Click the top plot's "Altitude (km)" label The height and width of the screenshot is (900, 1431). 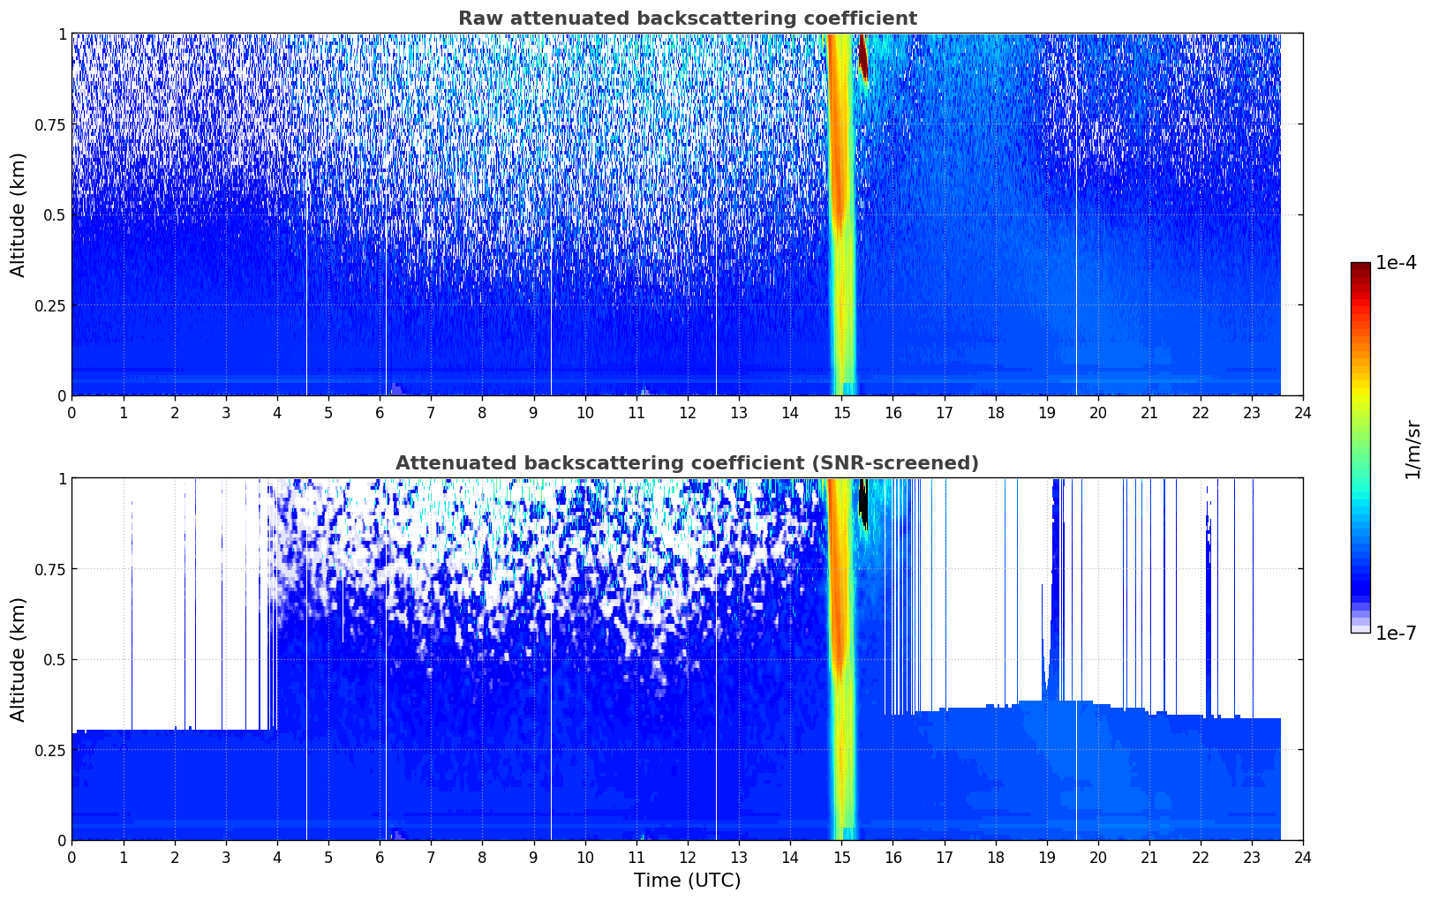point(19,214)
